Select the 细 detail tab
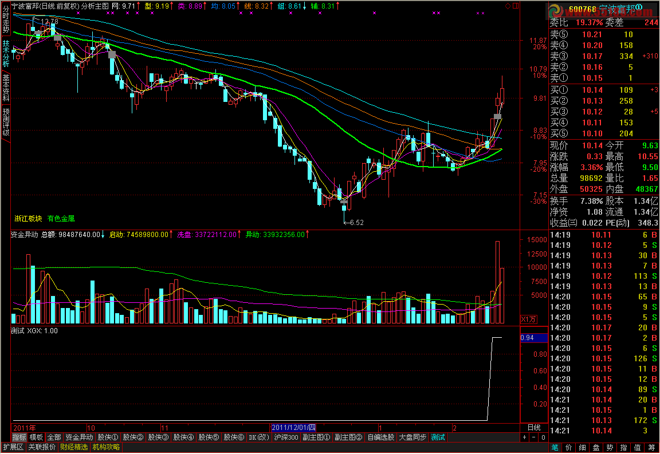The width and height of the screenshot is (660, 454). (583, 448)
